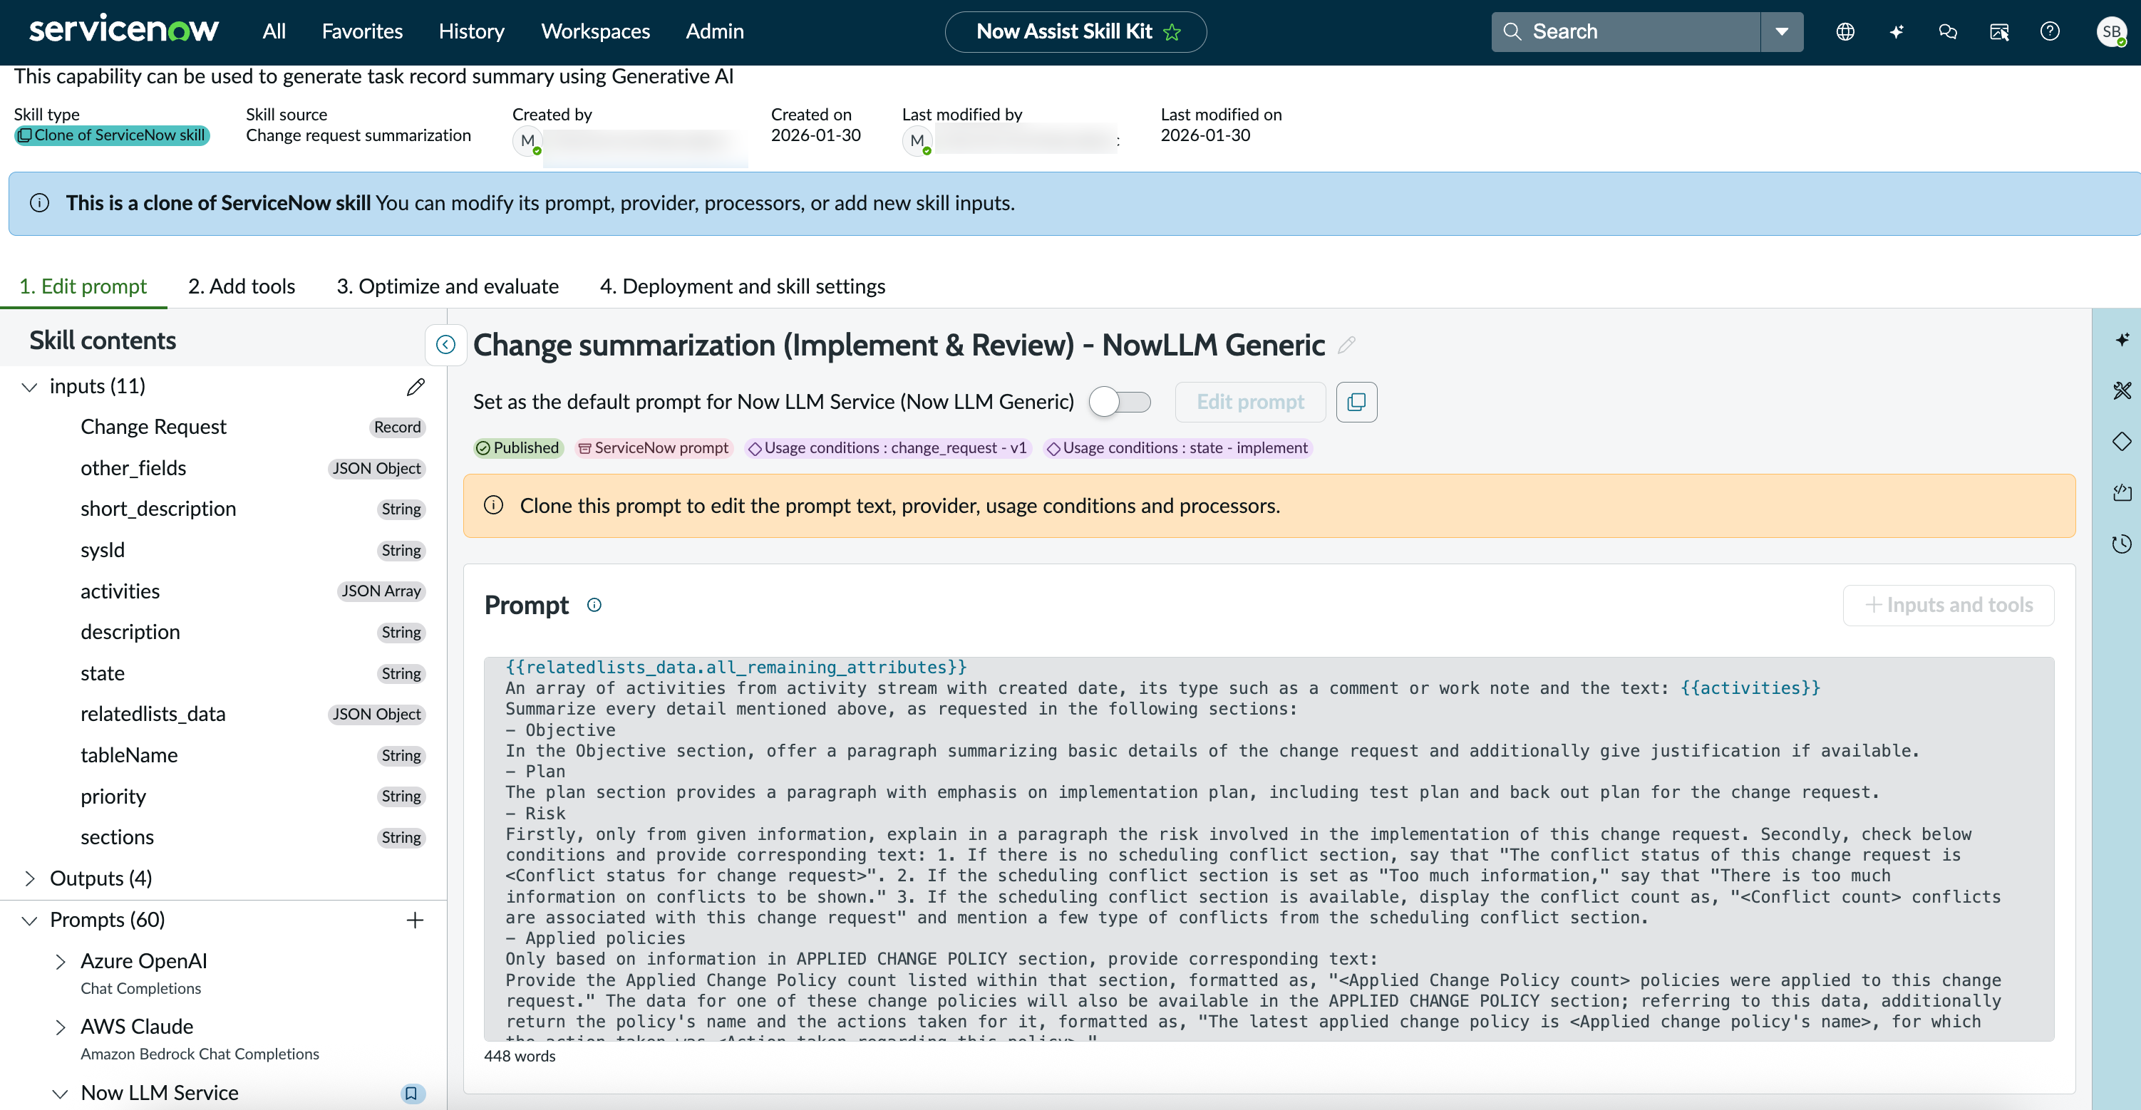Open the tools icon in right rail
The height and width of the screenshot is (1110, 2141).
[2122, 390]
